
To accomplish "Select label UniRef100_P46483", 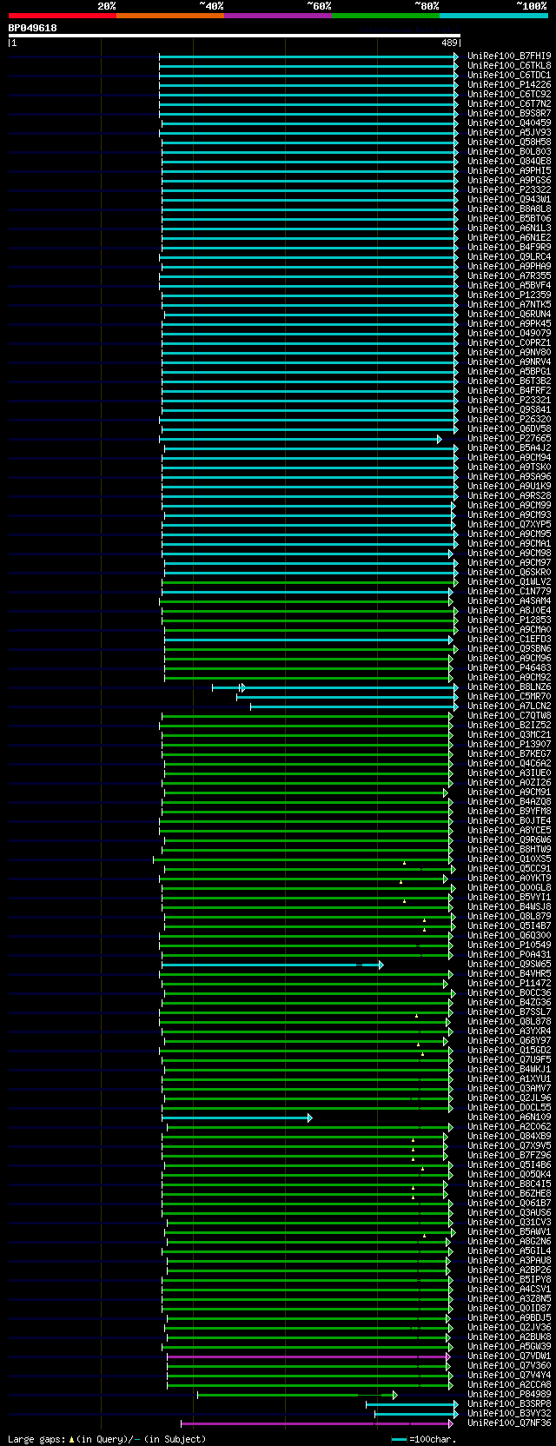I will tap(509, 667).
